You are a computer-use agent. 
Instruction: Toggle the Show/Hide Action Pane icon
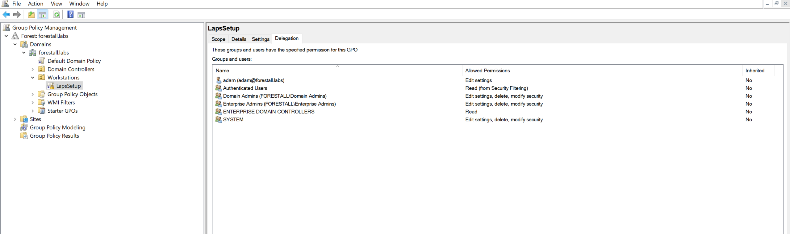81,15
